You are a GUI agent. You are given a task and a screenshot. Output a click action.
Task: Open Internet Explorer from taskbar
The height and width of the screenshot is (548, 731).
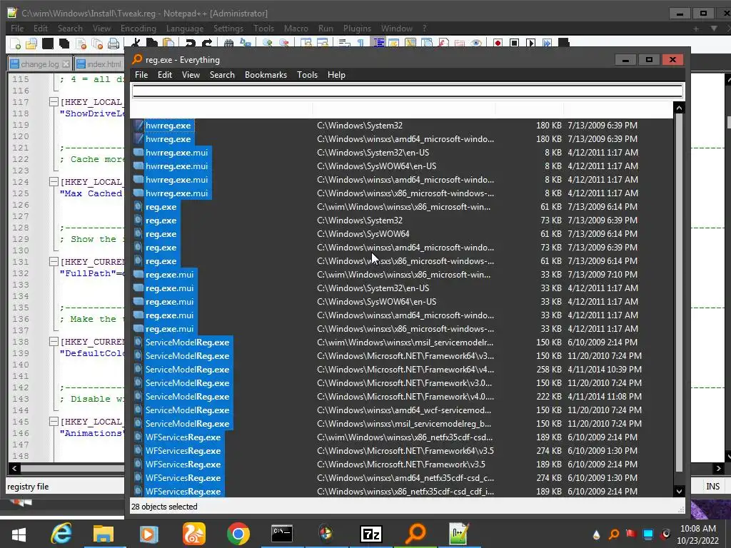(61, 534)
